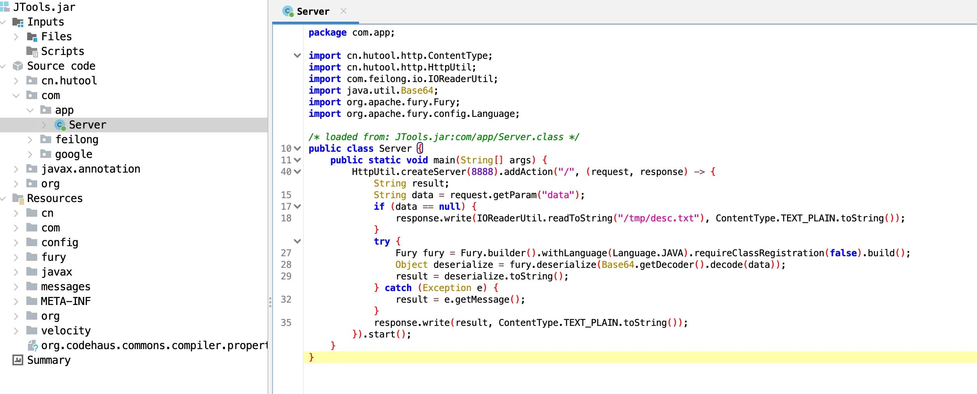This screenshot has height=394, width=977.
Task: Fold the Server class body at line 10
Action: [297, 149]
